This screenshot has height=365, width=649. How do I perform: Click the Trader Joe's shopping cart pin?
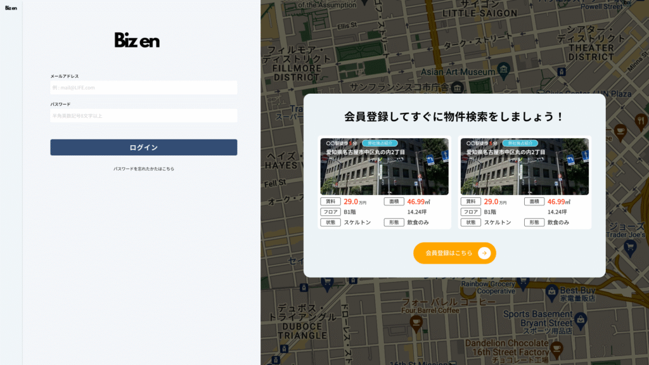pyautogui.click(x=630, y=247)
